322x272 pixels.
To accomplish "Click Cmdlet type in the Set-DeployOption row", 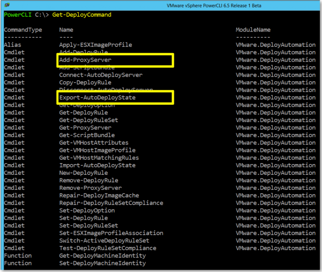I will tap(14, 211).
